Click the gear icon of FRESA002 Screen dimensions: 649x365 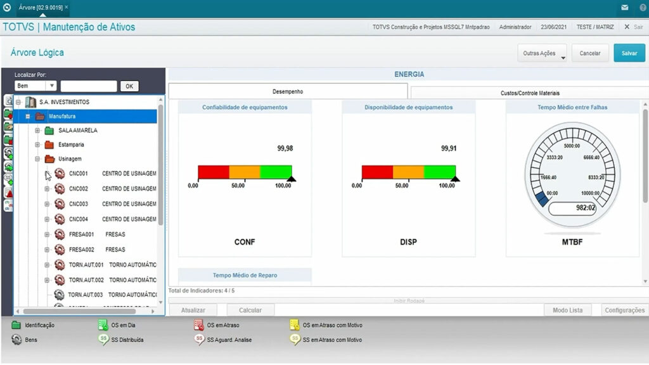[60, 250]
